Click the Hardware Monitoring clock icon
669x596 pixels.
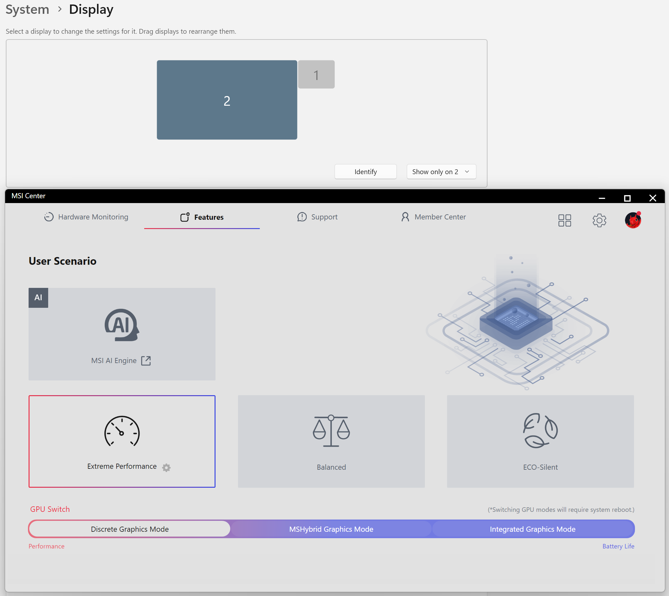[49, 217]
